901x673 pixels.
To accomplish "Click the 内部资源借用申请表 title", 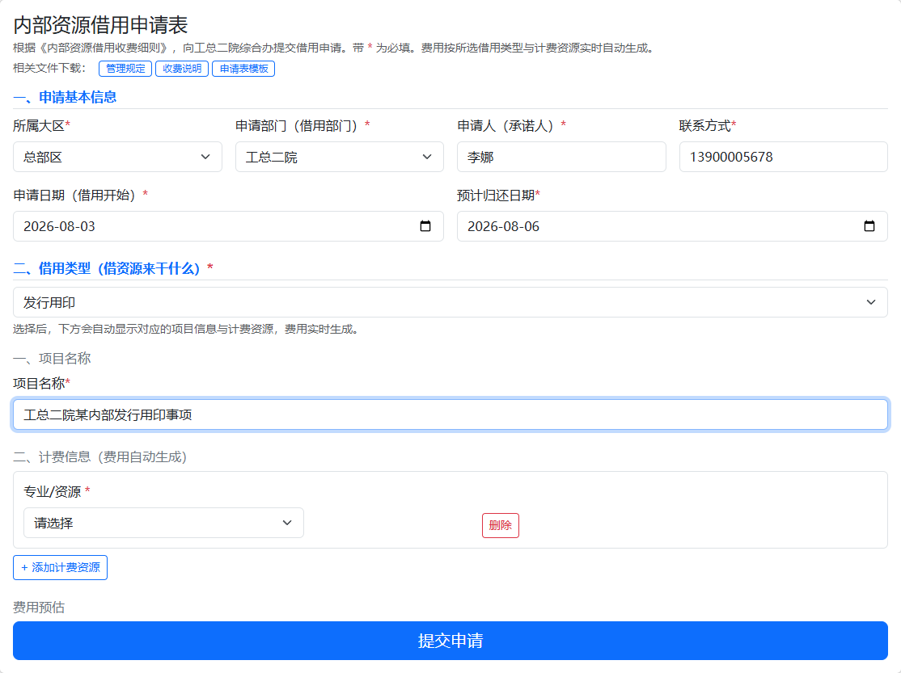I will coord(100,25).
